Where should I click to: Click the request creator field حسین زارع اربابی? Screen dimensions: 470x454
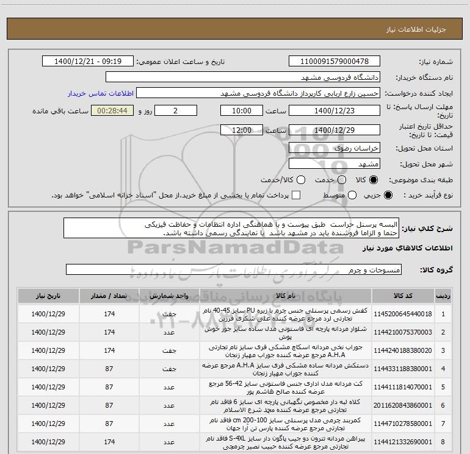pyautogui.click(x=258, y=93)
